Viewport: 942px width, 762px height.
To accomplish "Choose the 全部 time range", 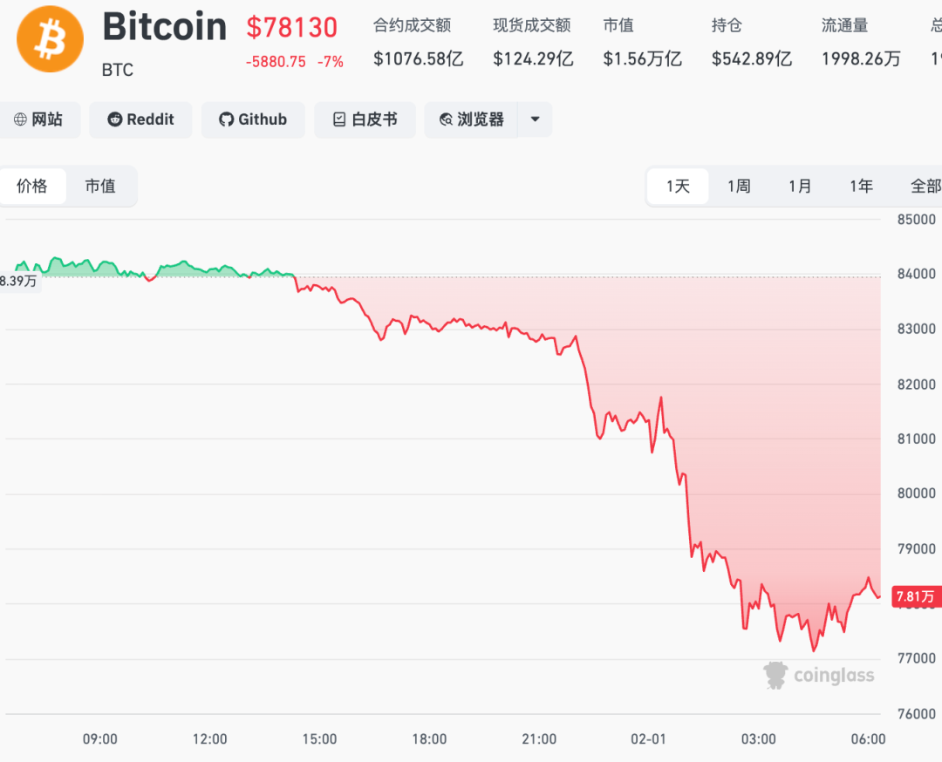I will [925, 186].
